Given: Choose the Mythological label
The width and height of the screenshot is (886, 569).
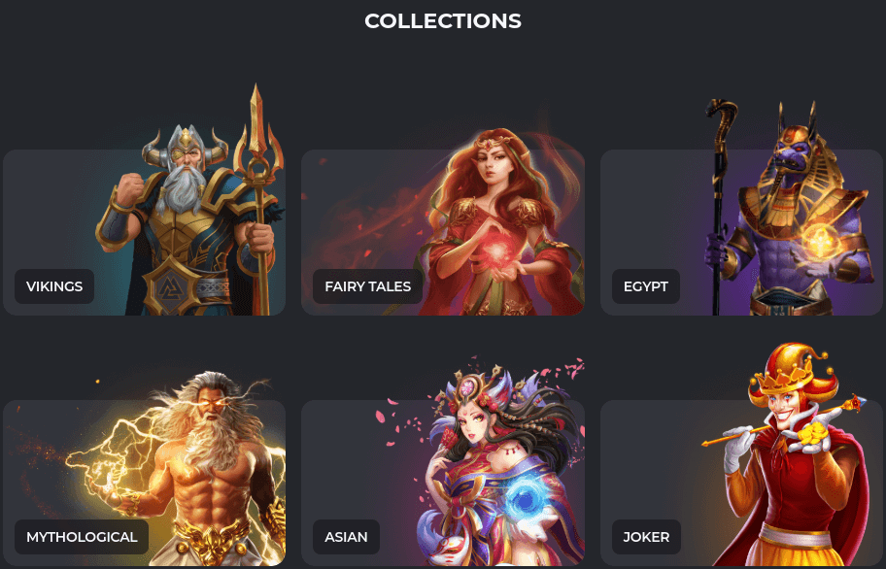Looking at the screenshot, I should [82, 537].
